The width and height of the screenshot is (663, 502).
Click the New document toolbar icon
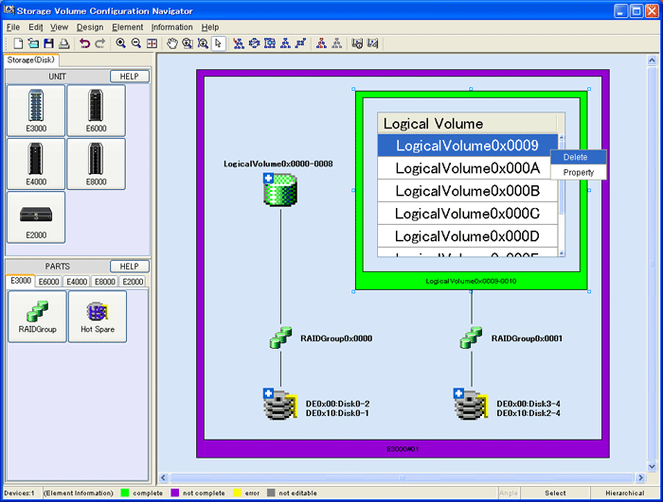point(18,43)
